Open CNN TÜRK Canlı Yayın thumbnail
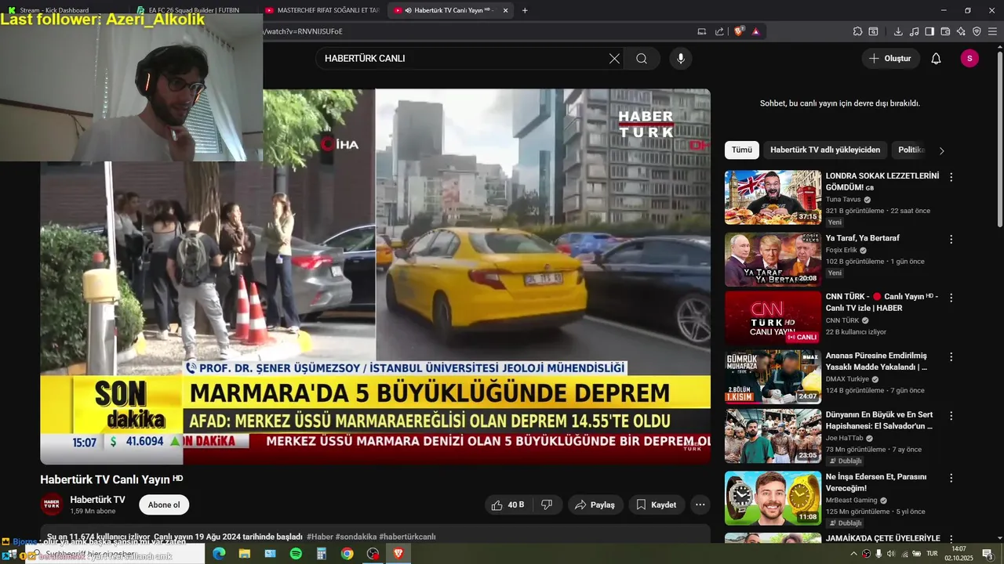The height and width of the screenshot is (564, 1004). (773, 318)
